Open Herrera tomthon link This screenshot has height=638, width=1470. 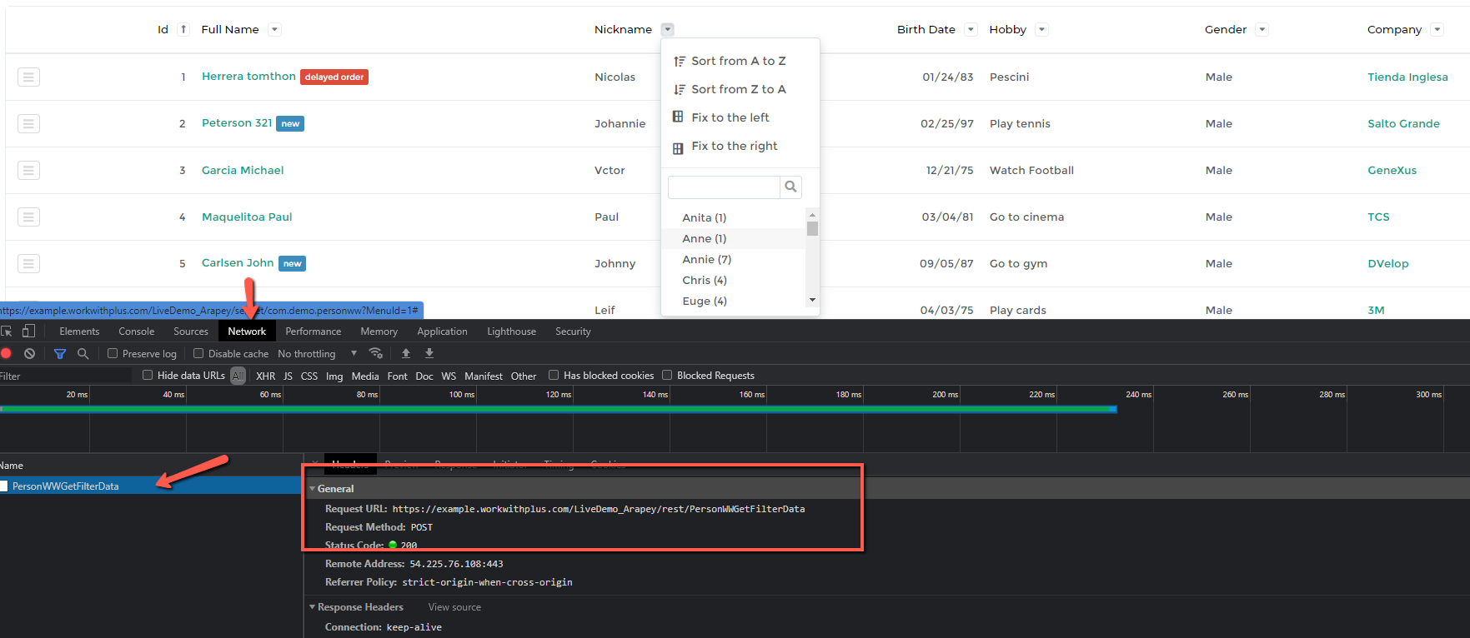click(x=248, y=76)
